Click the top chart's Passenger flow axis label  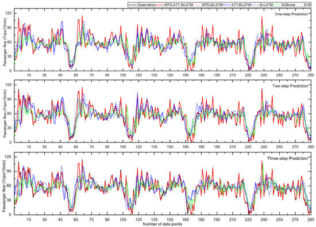click(5, 42)
